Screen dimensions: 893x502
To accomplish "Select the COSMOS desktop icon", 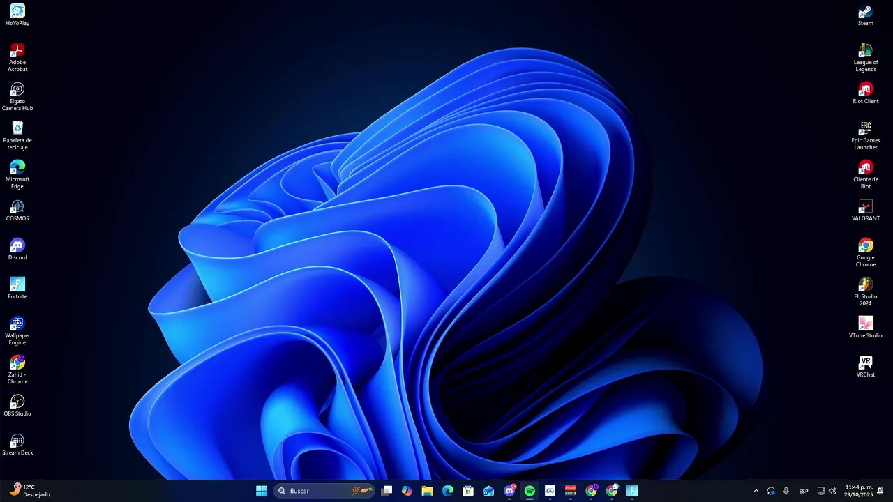I will [17, 211].
